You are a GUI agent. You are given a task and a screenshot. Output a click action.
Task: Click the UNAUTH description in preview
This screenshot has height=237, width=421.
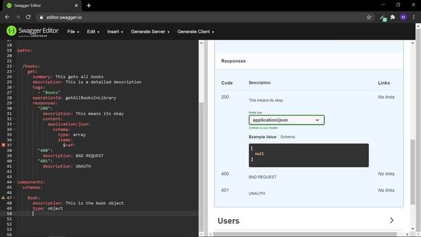coord(257,194)
